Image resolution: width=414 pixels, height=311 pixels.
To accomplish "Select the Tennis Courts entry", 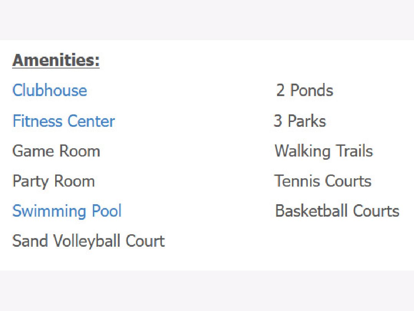I will pyautogui.click(x=323, y=181).
